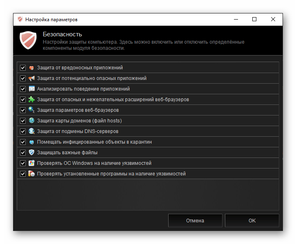Select the text Защита карты доменов (файл hosts)
Screen dimensions: 296x244
(80, 121)
